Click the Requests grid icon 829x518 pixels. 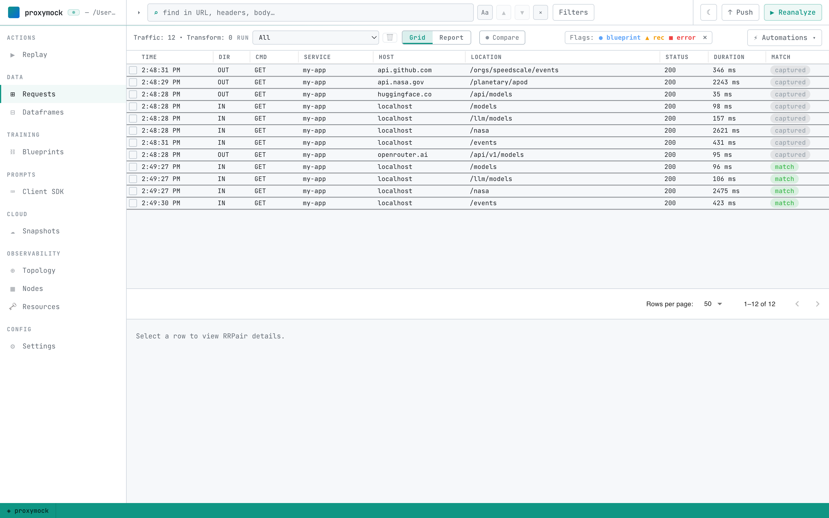click(x=13, y=94)
